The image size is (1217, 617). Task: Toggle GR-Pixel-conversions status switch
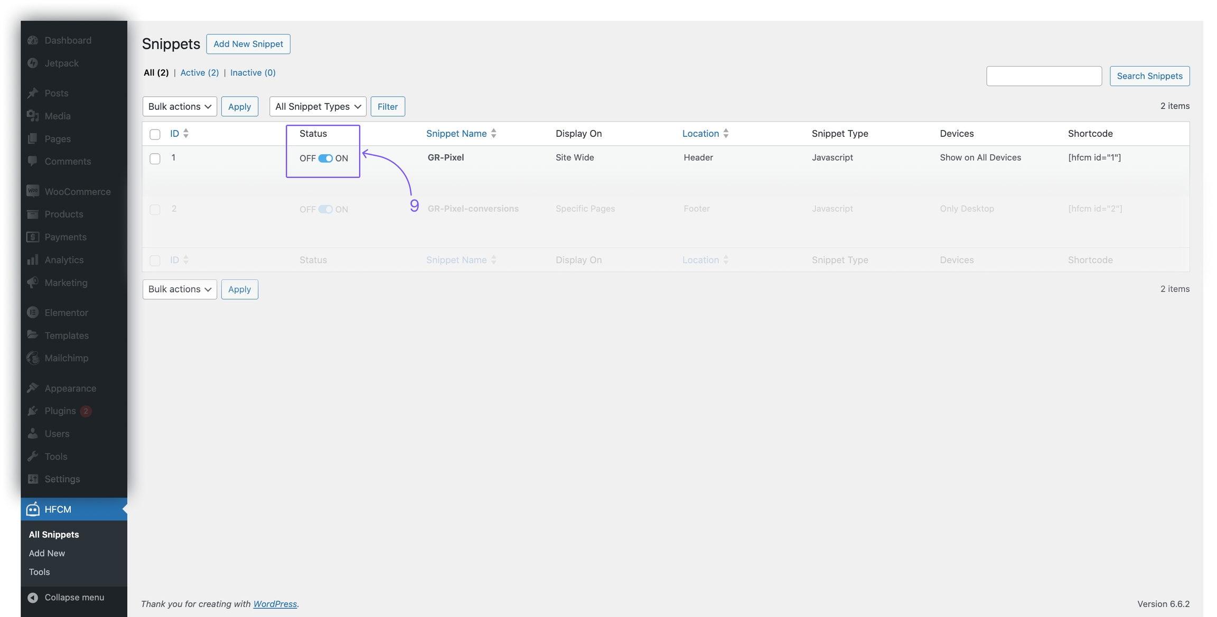[x=325, y=209]
